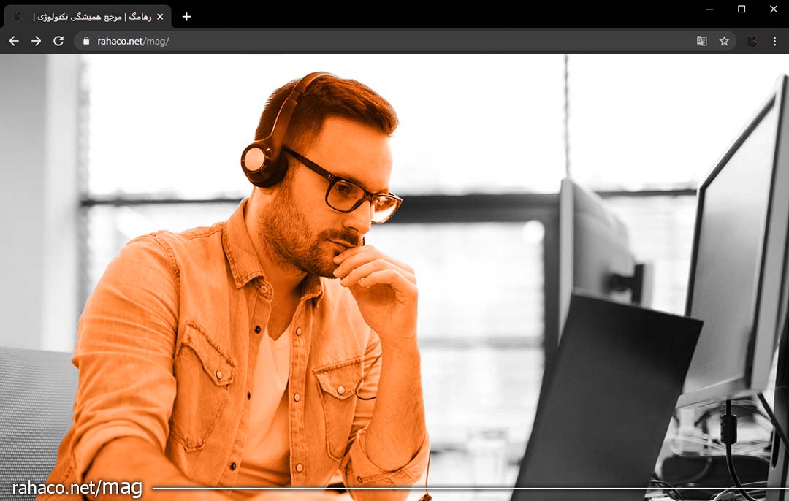The width and height of the screenshot is (789, 501).
Task: Close the Rahamag browser tab
Action: pos(160,17)
